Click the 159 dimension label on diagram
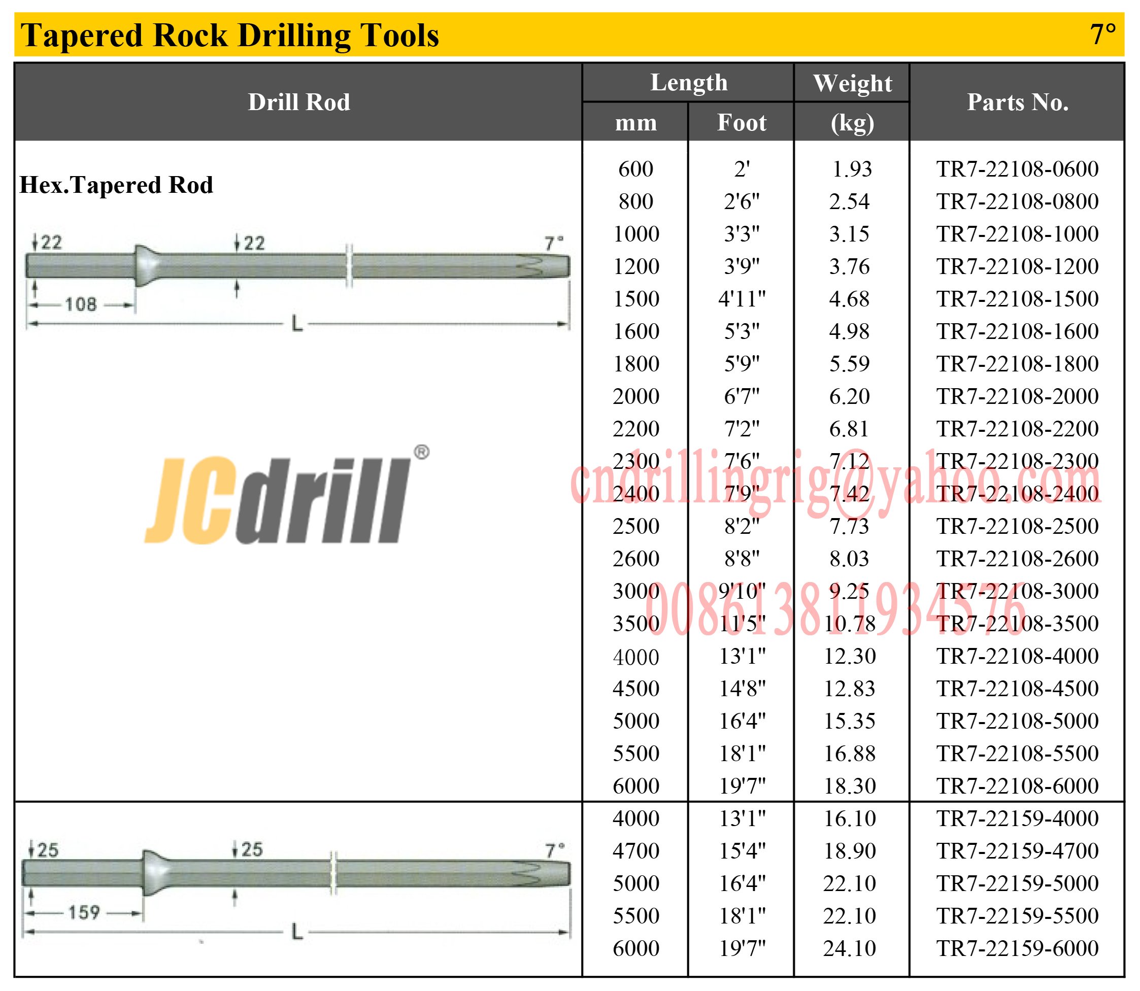 (84, 912)
